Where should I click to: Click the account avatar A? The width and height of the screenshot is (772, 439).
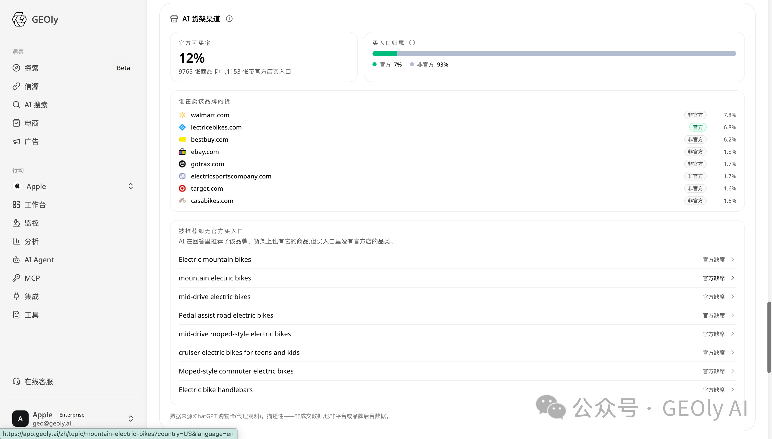[x=20, y=419]
